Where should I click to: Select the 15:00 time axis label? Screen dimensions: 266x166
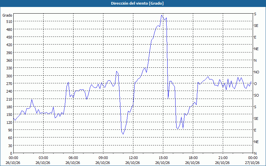click(163, 158)
